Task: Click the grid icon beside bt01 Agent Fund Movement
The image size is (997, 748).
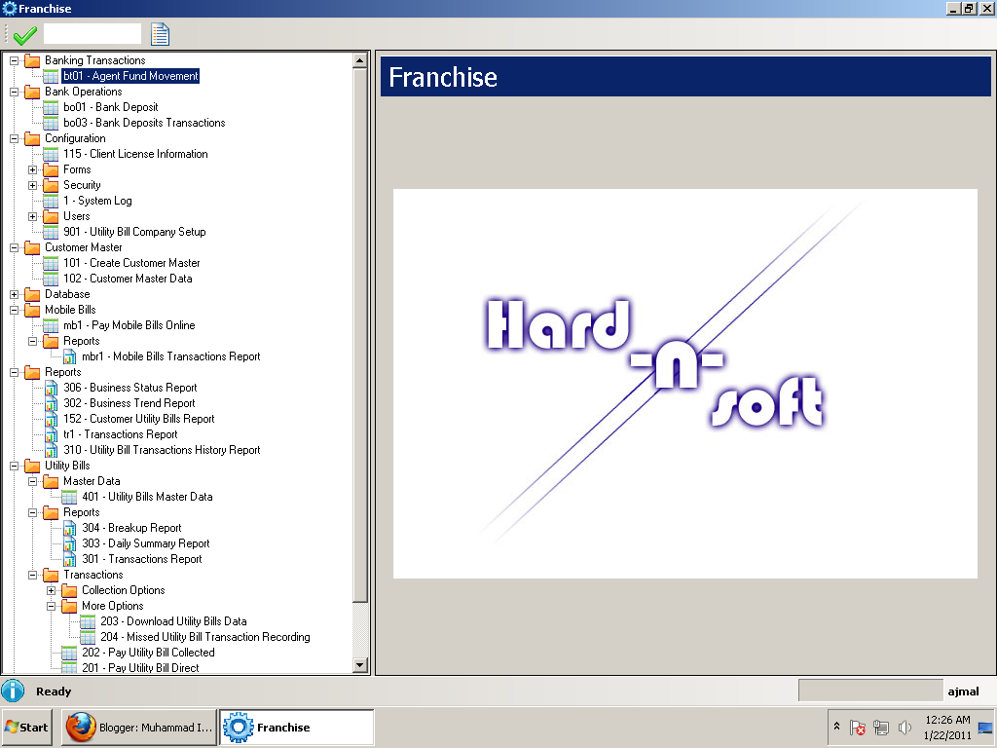Action: tap(51, 76)
